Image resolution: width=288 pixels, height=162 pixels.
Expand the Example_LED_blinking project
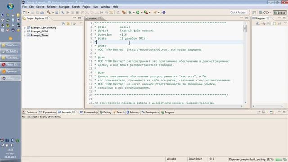click(25, 28)
